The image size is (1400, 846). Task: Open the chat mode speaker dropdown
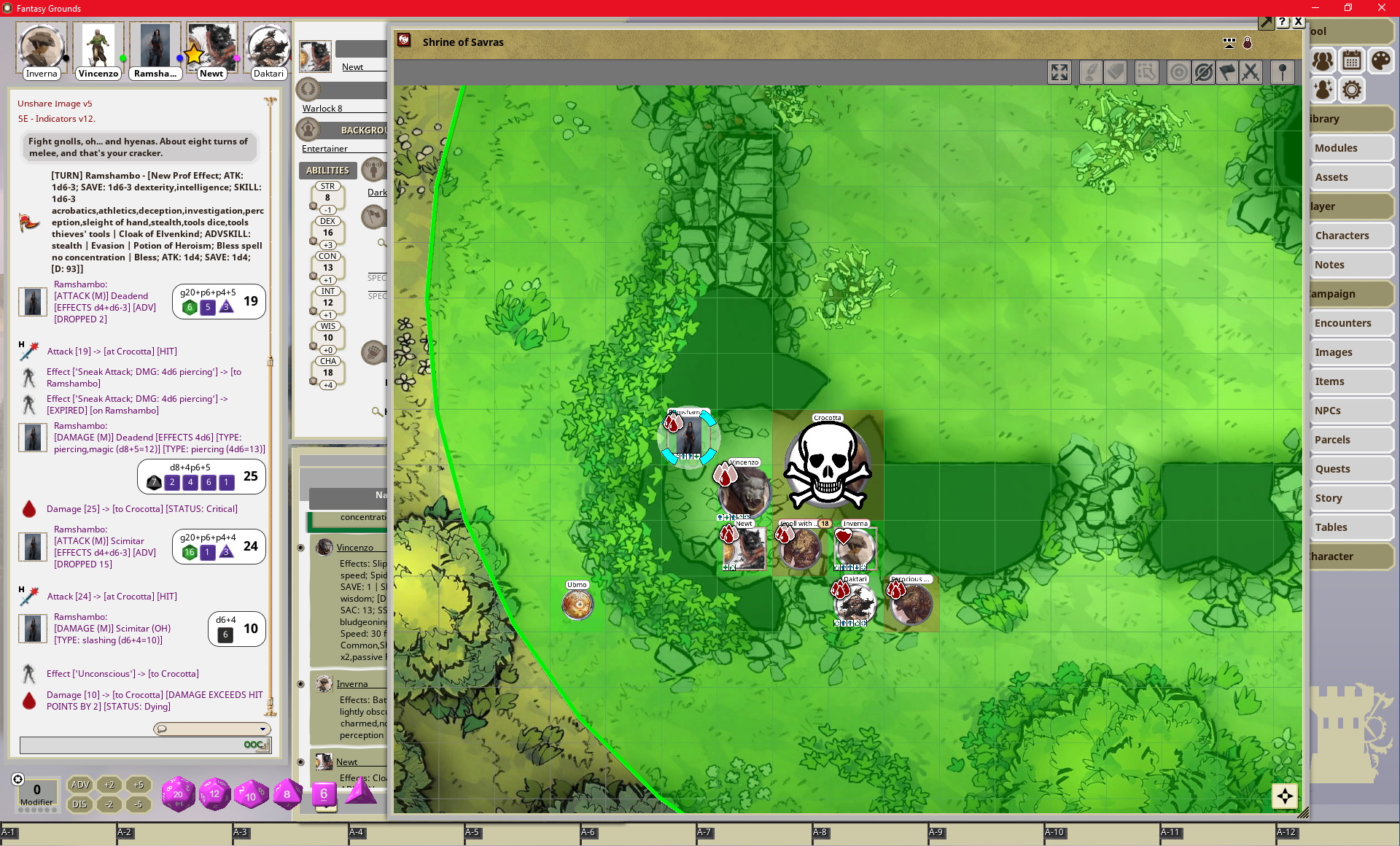(x=211, y=729)
